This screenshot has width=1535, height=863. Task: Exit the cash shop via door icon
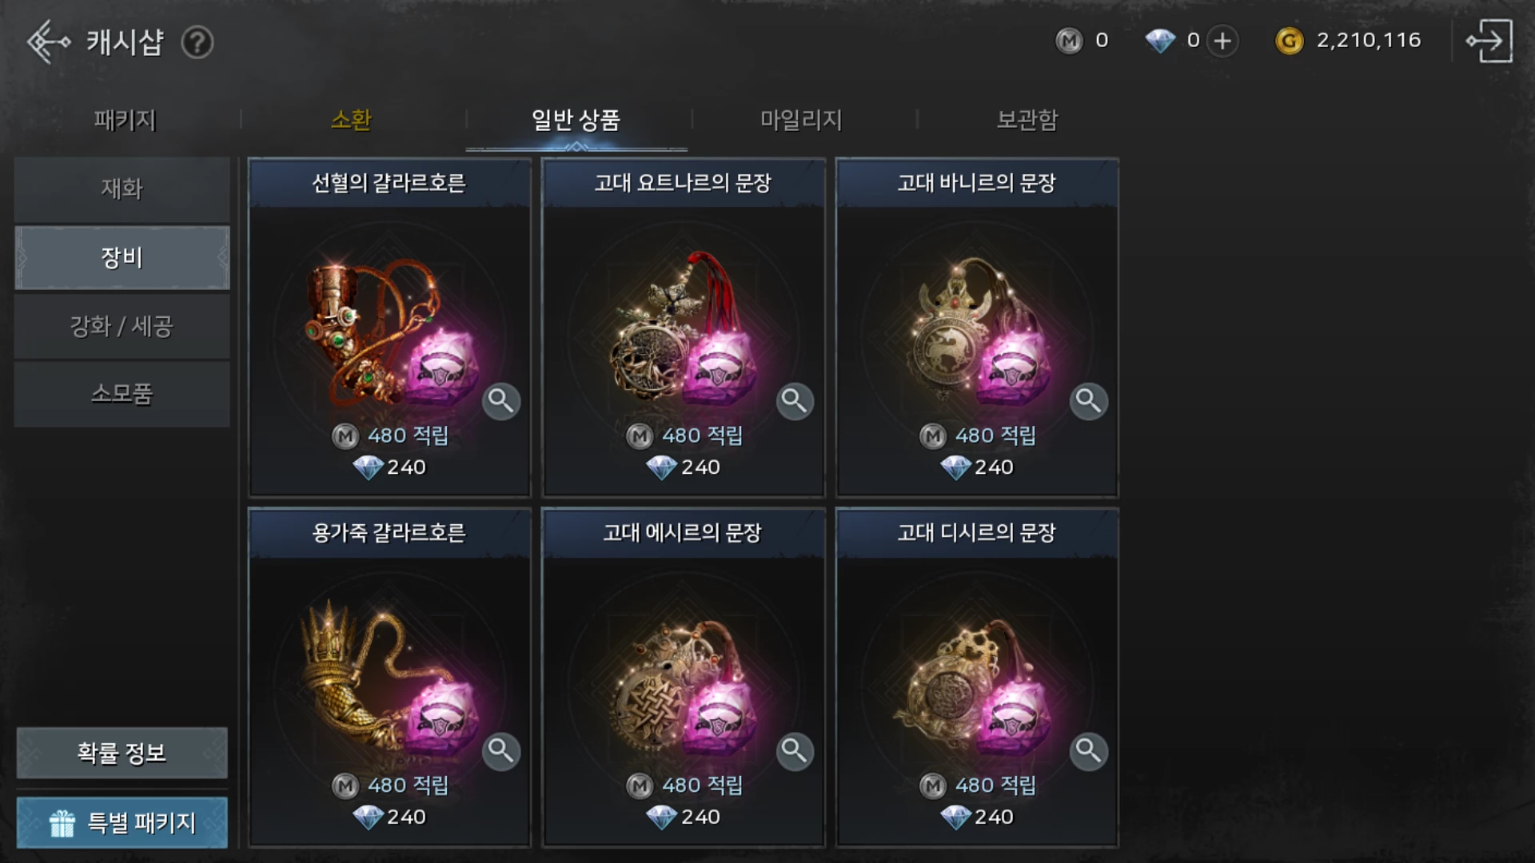[1489, 41]
